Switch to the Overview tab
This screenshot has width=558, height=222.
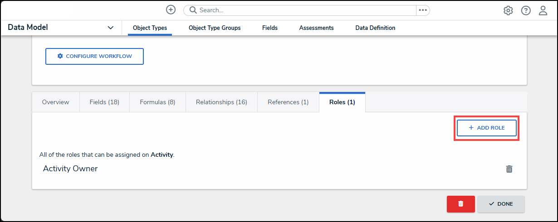[55, 102]
